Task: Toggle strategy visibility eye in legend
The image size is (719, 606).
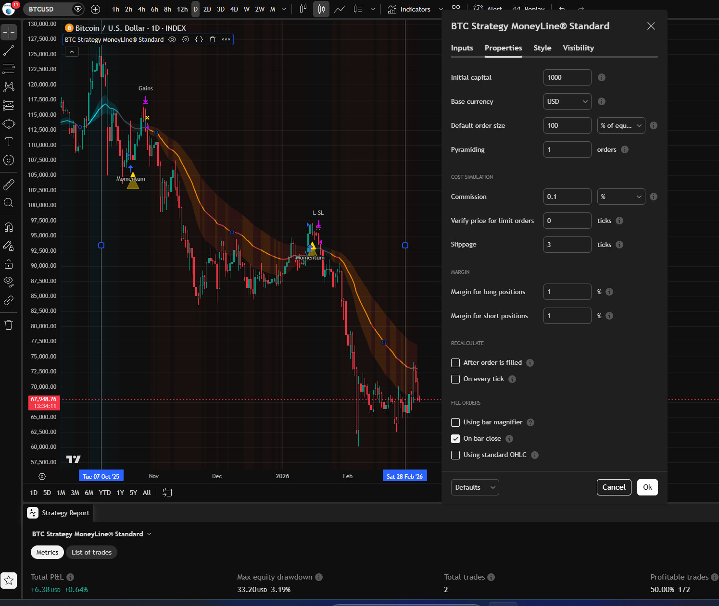Action: tap(172, 39)
